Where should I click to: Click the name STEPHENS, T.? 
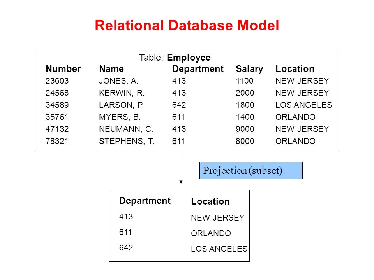pos(127,141)
